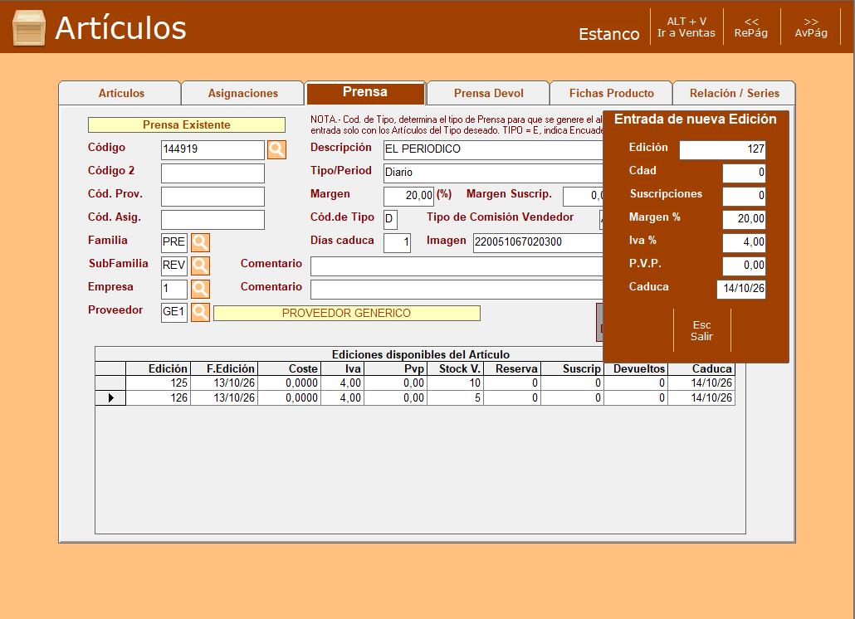The height and width of the screenshot is (619, 855).
Task: Click the Tipo/Period field showing Diario
Action: coord(493,173)
